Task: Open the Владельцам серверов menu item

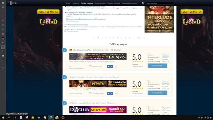Action: click(129, 3)
